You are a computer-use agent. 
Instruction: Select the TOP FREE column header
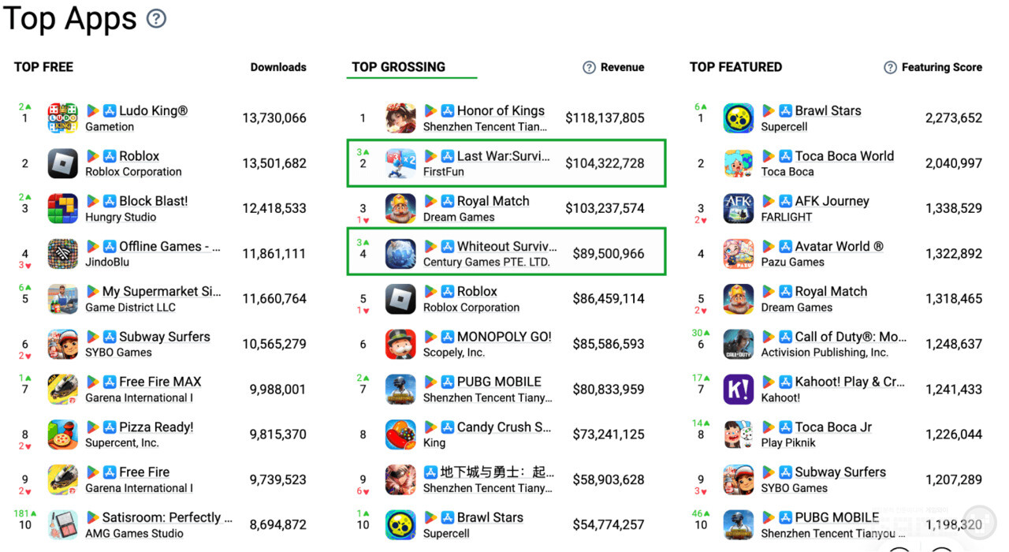[43, 67]
